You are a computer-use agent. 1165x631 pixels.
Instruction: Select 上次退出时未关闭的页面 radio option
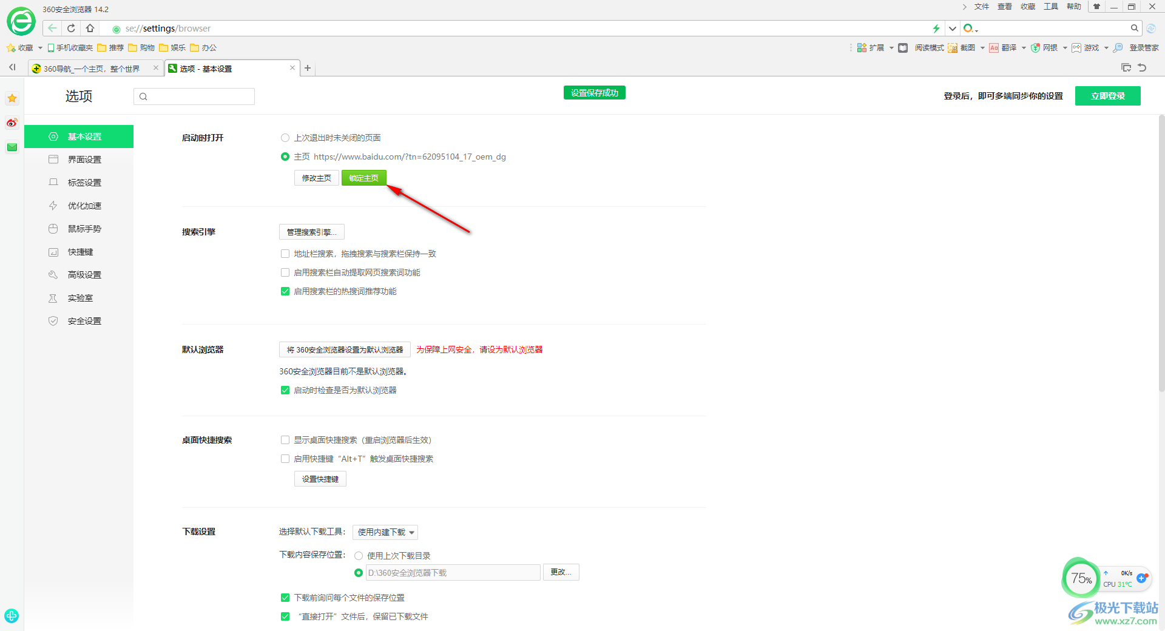[285, 138]
